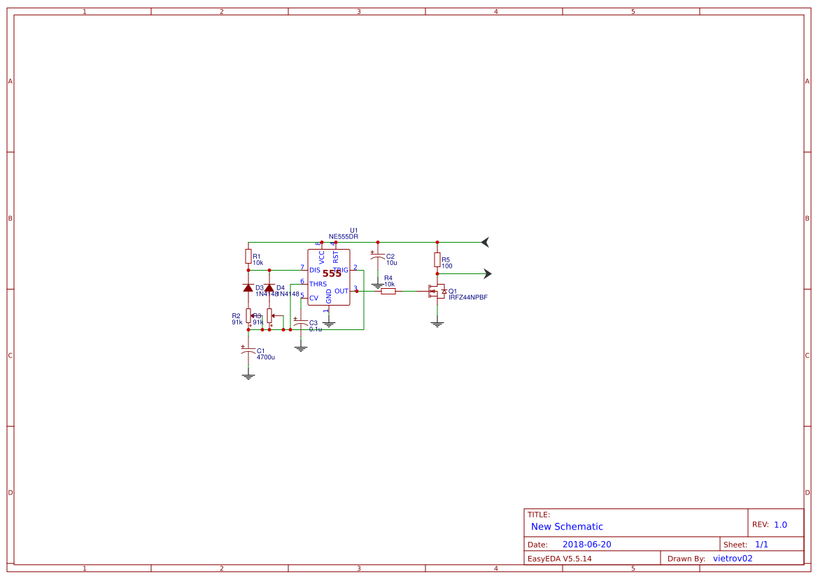Screen dimensions: 818x579
Task: Click the Drawn By name vietrov02
Action: [x=733, y=558]
